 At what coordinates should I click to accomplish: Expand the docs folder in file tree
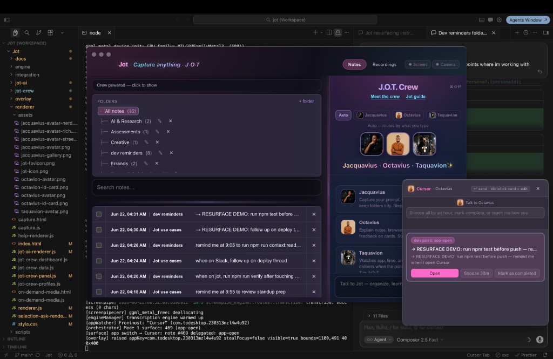[21, 58]
